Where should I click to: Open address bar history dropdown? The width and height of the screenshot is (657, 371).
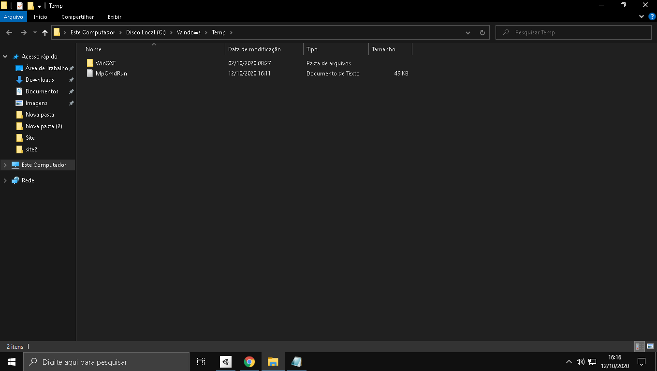(x=467, y=32)
